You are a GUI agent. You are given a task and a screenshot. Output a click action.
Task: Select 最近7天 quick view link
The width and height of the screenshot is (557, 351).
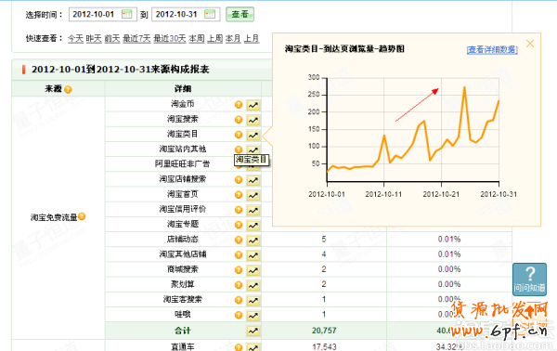point(136,38)
